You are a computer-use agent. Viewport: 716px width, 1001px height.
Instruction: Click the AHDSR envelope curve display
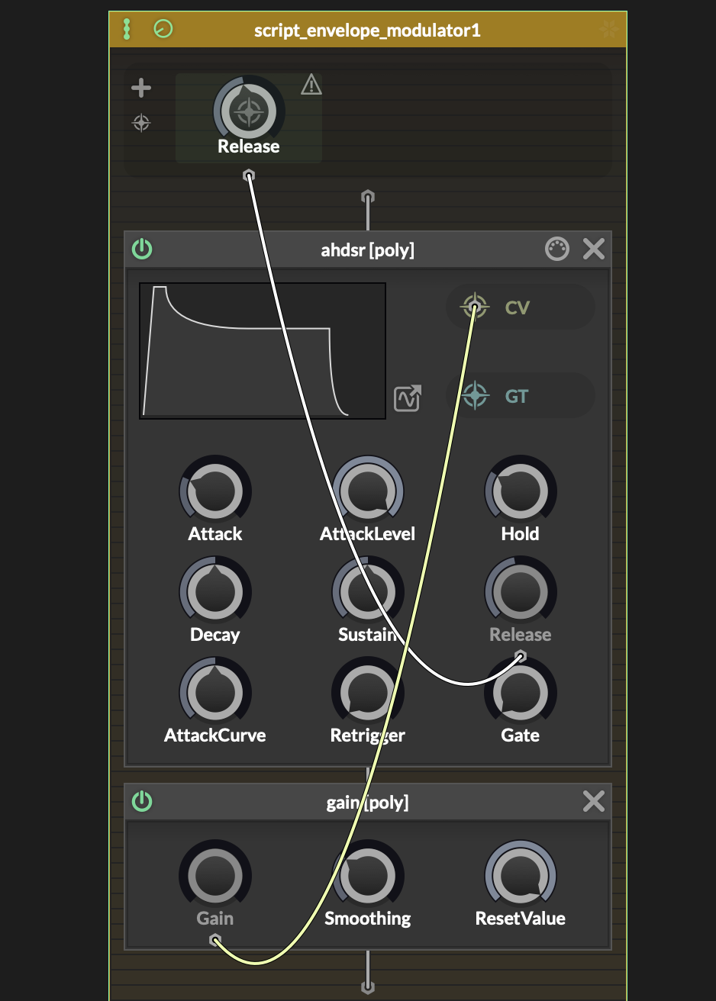click(263, 351)
